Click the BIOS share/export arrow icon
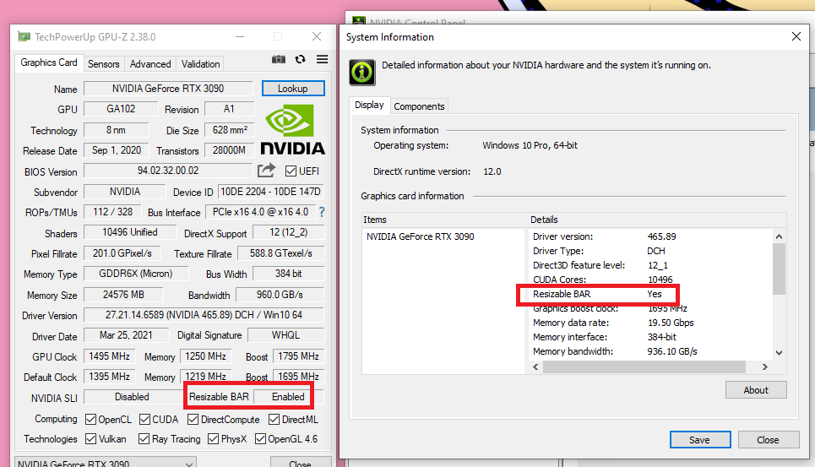The height and width of the screenshot is (467, 815). (x=266, y=171)
